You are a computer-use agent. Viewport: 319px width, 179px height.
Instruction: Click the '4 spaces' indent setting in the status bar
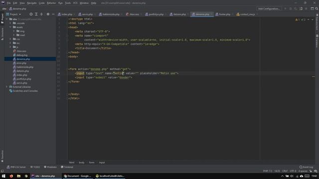pyautogui.click(x=303, y=171)
